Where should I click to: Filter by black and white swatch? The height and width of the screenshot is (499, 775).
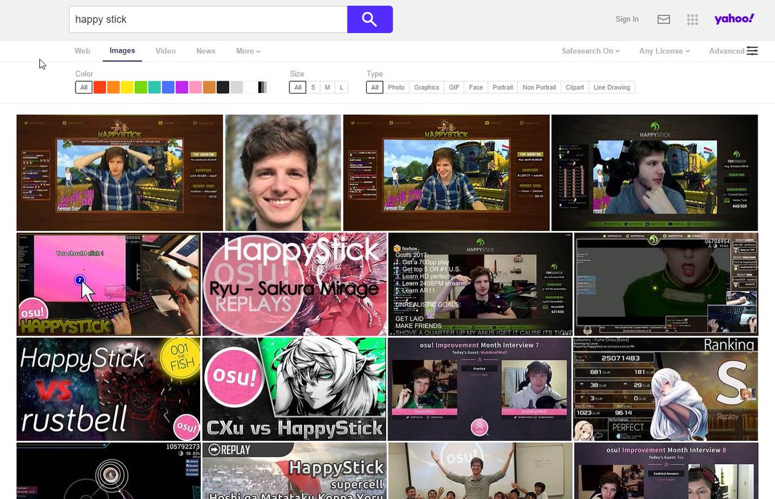click(263, 87)
